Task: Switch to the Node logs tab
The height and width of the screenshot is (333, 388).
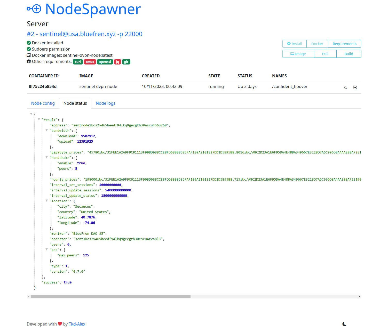Action: [105, 103]
